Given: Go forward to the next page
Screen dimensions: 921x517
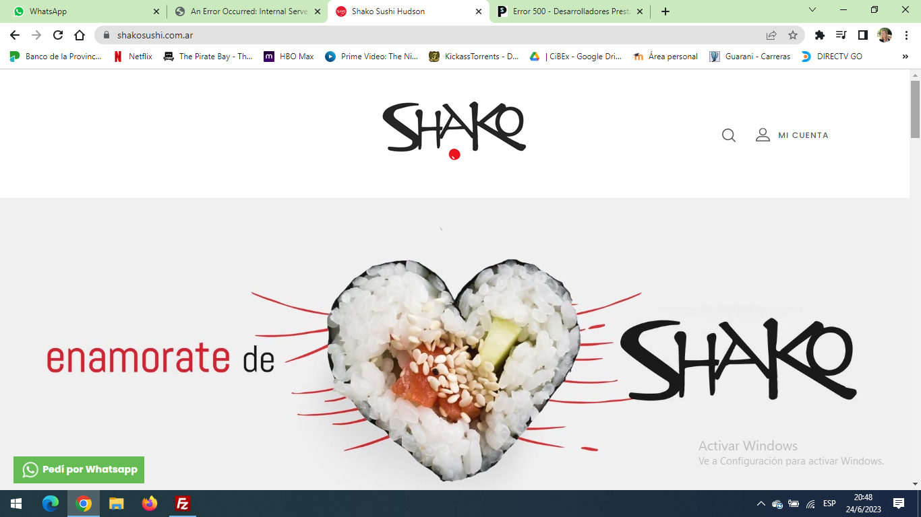Looking at the screenshot, I should (x=36, y=35).
